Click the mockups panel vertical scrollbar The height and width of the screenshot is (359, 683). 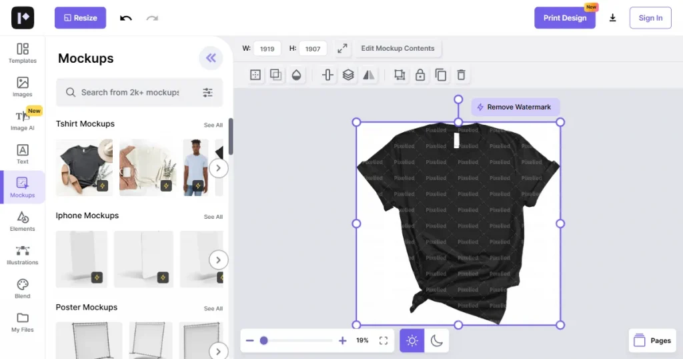231,136
